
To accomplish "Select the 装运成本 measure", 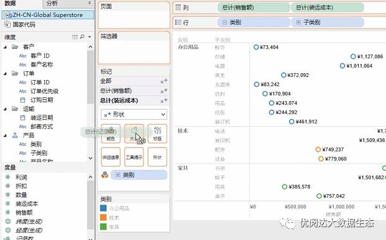I will 27,203.
